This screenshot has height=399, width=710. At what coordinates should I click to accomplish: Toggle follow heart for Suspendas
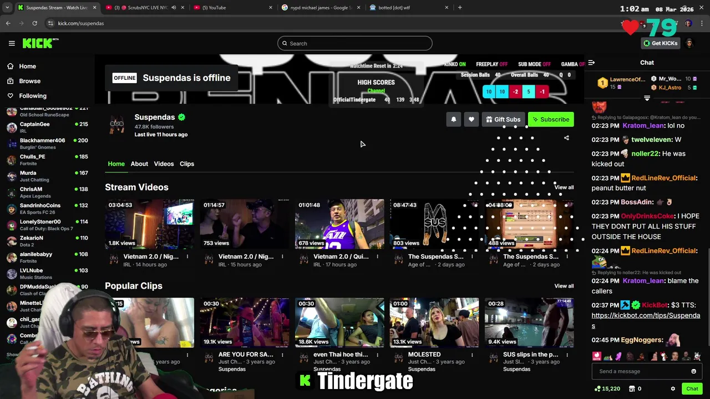tap(471, 119)
